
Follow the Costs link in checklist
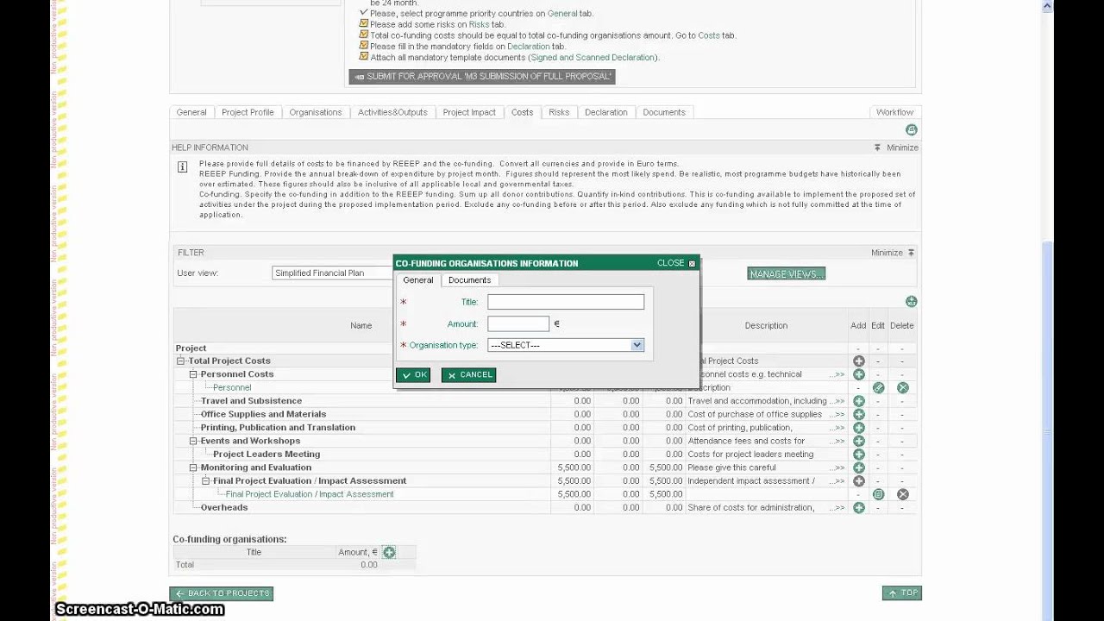coord(708,35)
